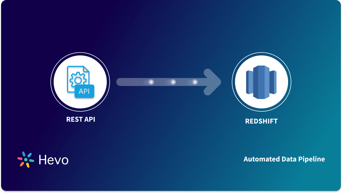Click the Hevo brand name text

pos(54,160)
